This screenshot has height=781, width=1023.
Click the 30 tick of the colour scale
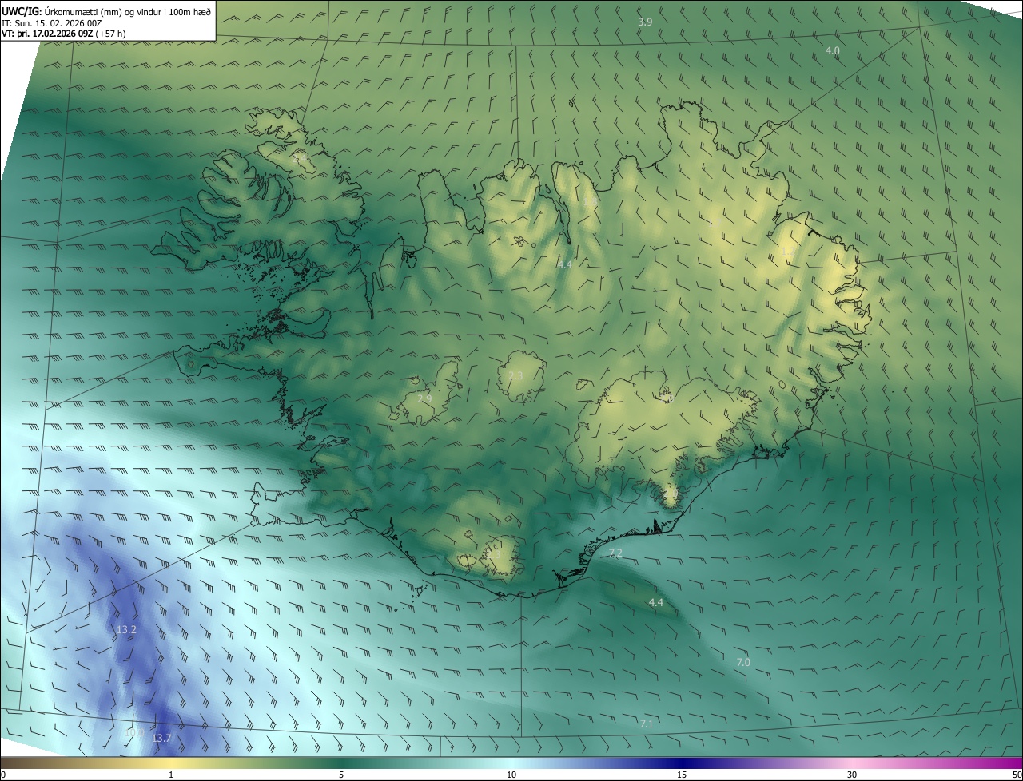point(852,775)
